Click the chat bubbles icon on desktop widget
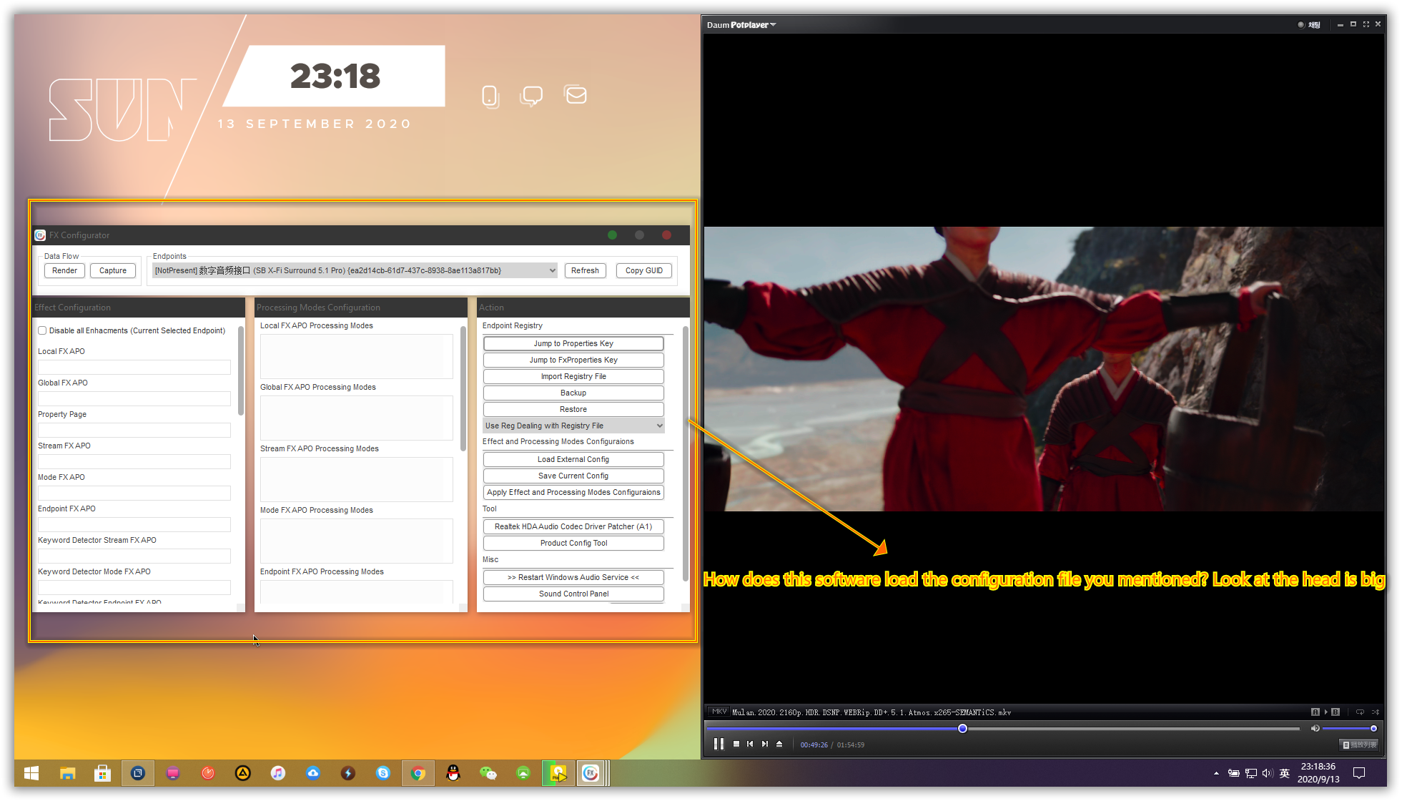 coord(531,96)
